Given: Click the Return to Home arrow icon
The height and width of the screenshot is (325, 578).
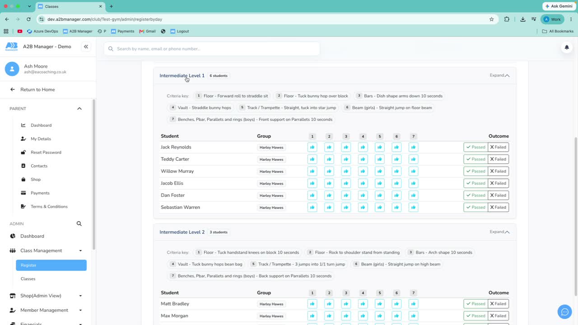Looking at the screenshot, I should [13, 89].
